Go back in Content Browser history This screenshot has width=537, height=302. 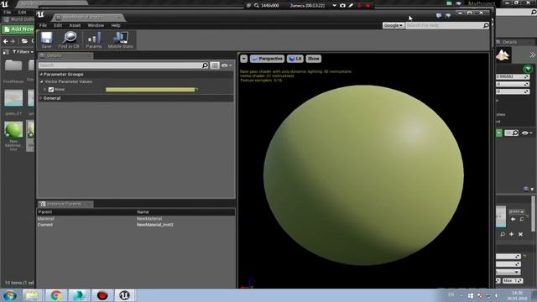coord(6,41)
